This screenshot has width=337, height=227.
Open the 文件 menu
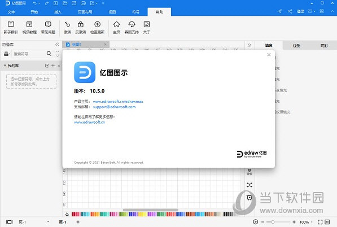tap(11, 12)
